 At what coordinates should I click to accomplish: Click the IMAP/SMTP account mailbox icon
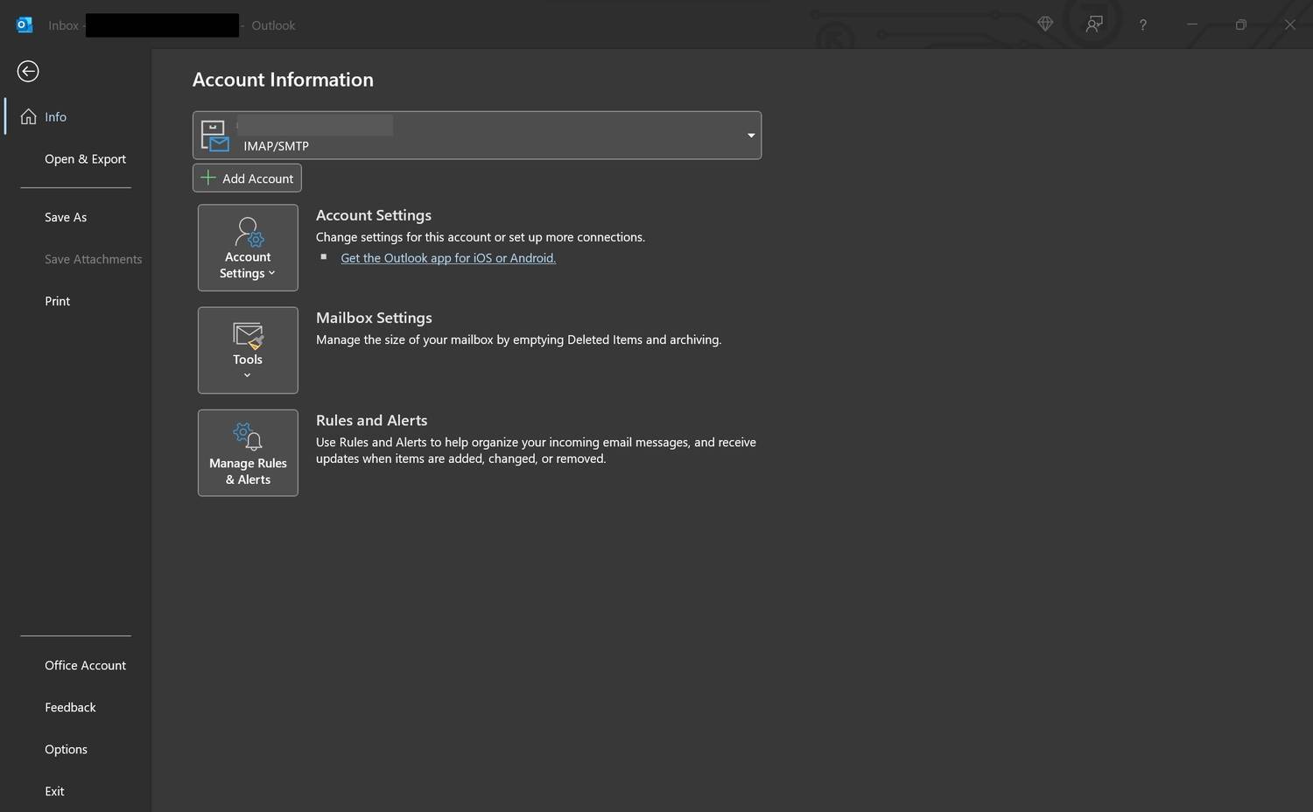[x=214, y=136]
